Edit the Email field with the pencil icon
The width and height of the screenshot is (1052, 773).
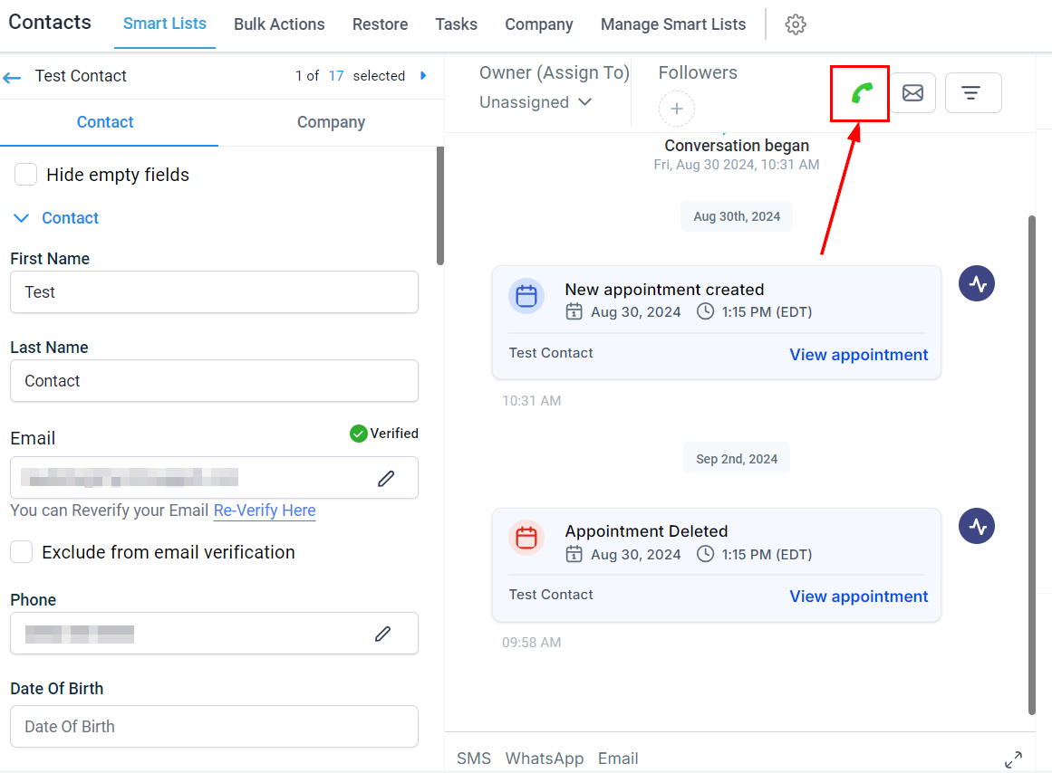coord(386,478)
